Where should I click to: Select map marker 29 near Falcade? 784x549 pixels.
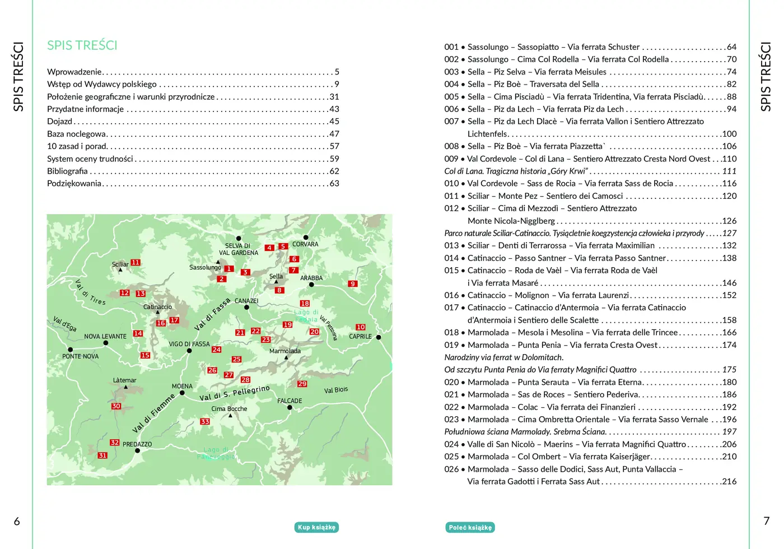point(302,384)
